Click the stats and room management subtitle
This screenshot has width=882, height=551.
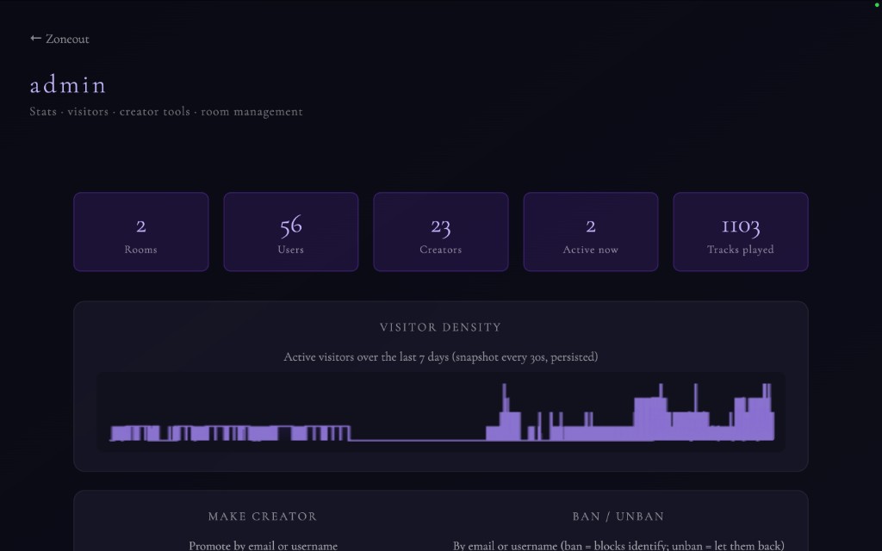click(x=166, y=112)
